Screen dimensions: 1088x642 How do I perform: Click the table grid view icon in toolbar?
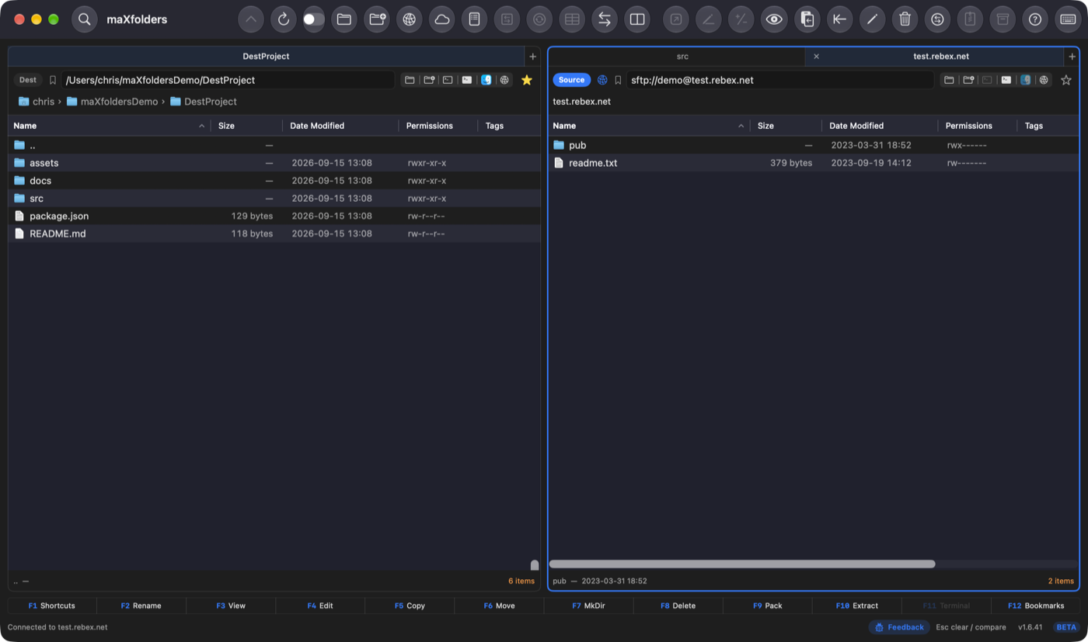(x=572, y=19)
